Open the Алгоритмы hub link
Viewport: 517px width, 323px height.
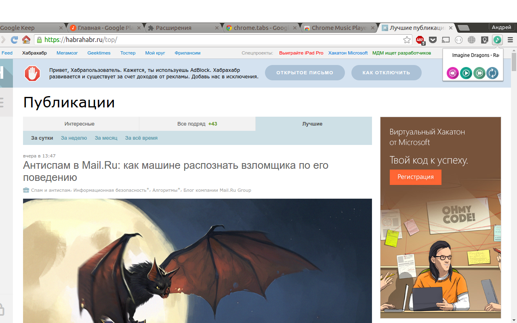pos(165,190)
